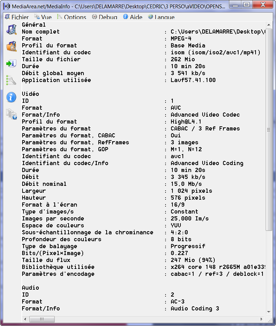
Task: Click the open file sidebar icon
Action: [x=11, y=29]
